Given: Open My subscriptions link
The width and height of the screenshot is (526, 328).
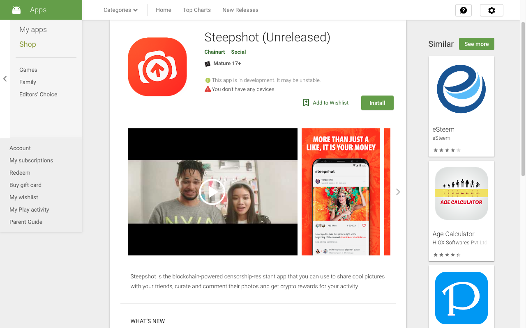Looking at the screenshot, I should coord(31,160).
